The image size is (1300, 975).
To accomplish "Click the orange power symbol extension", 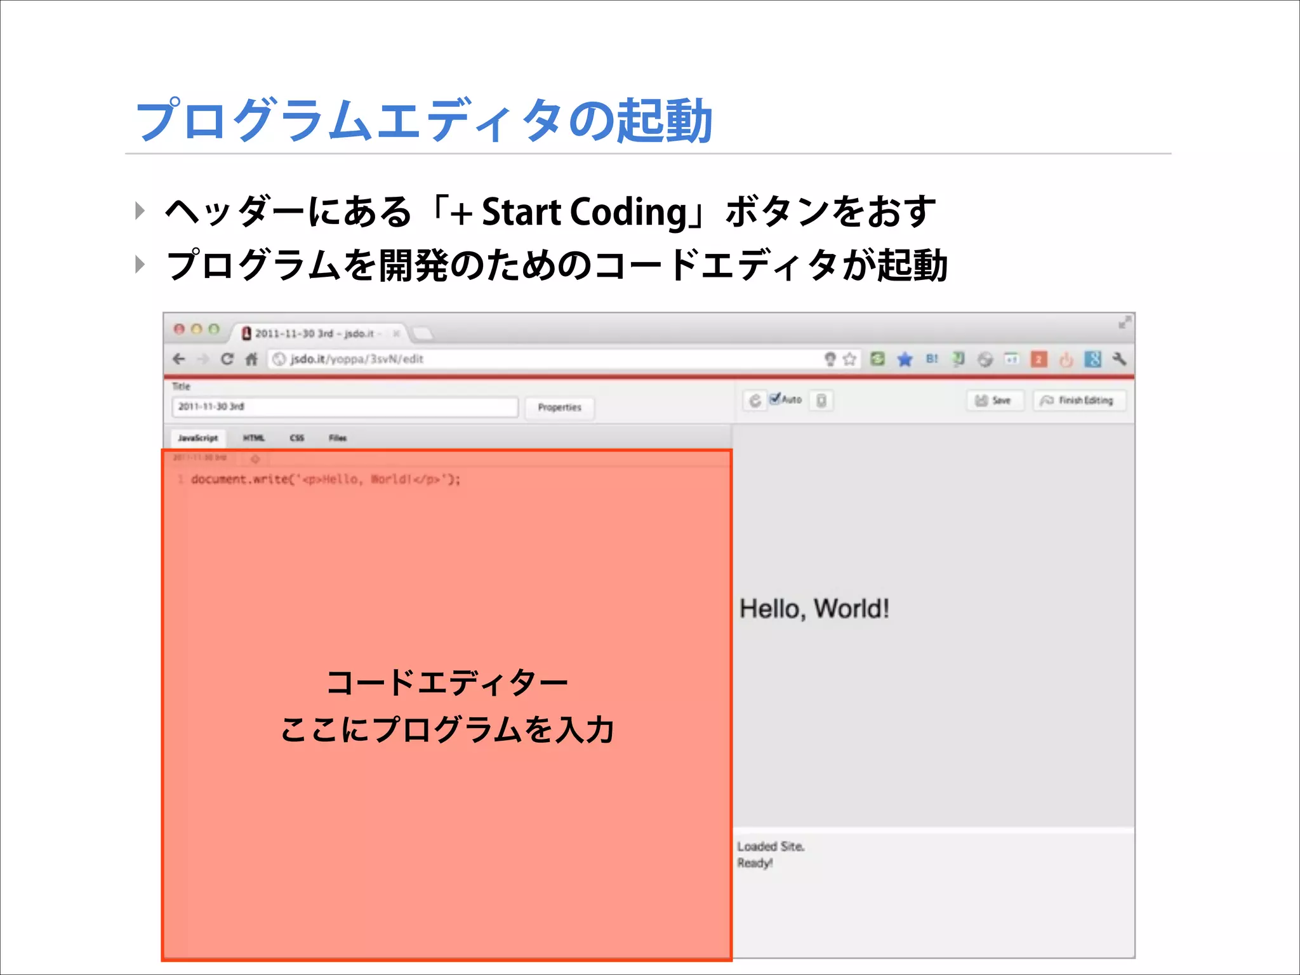I will pos(1066,360).
